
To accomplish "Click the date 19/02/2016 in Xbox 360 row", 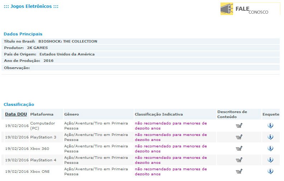I will [x=17, y=149].
